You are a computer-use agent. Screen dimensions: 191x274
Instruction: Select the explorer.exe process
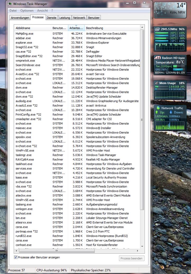pos(77,43)
